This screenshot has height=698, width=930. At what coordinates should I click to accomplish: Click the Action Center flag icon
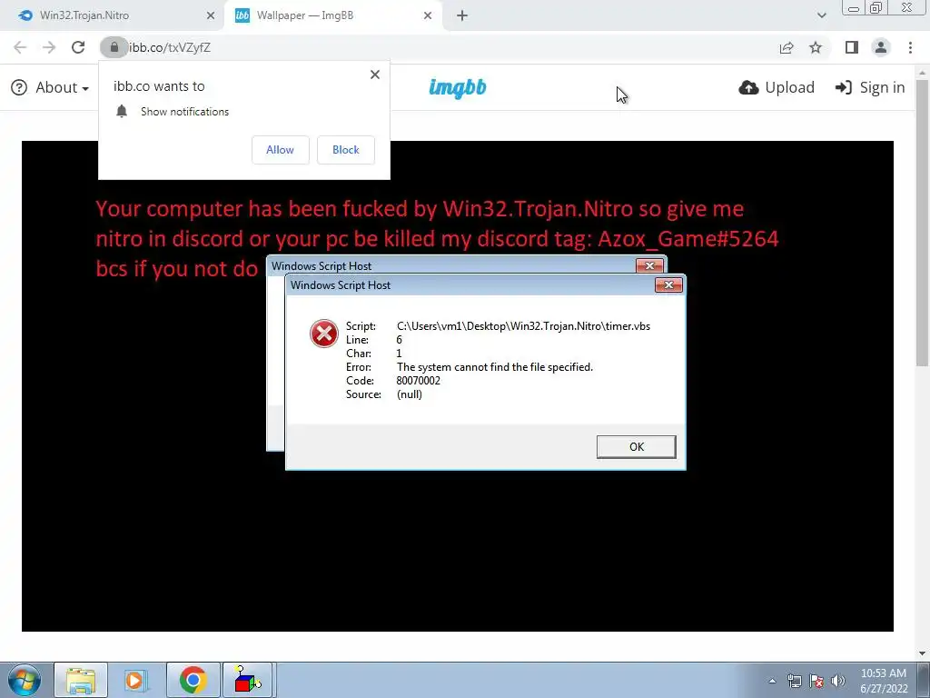tap(816, 681)
